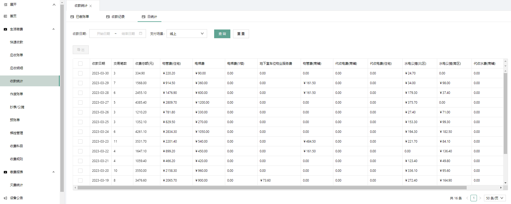Click the sidebar vertical scrollbar
This screenshot has height=204, width=511.
[62, 98]
